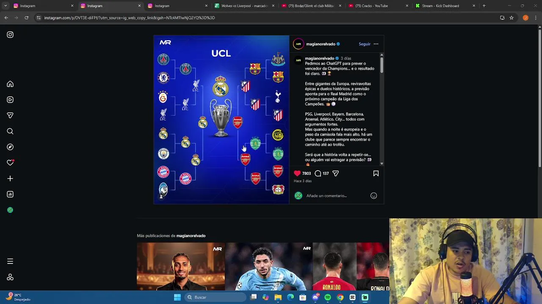Open weather widget 26°C Despejado
Viewport: 542px width, 304px height.
point(19,297)
